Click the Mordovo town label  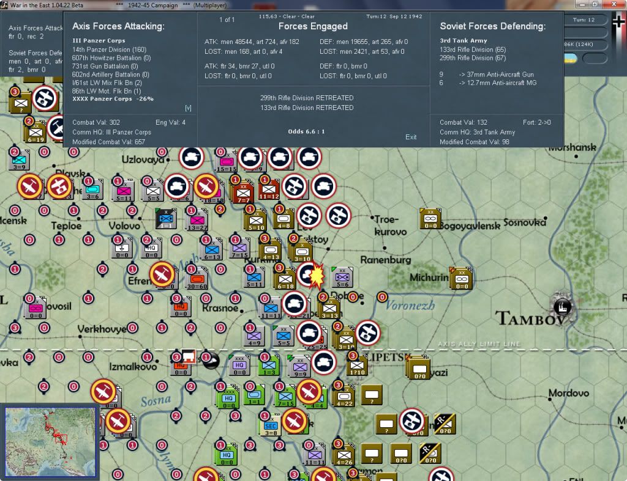(x=569, y=393)
